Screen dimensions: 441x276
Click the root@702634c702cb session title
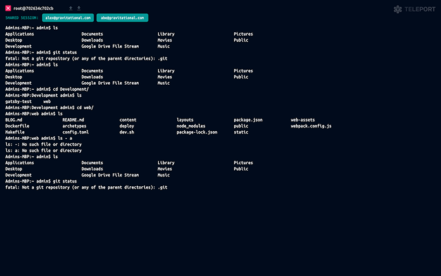pos(33,8)
